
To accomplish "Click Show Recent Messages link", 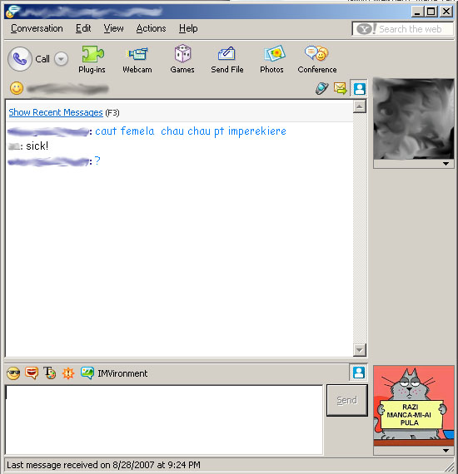I will (56, 112).
